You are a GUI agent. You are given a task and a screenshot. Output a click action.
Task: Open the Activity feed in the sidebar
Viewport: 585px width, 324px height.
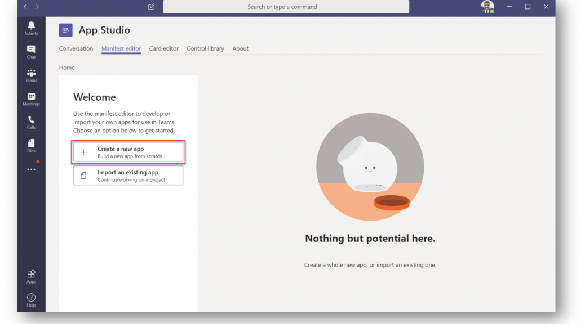32,28
